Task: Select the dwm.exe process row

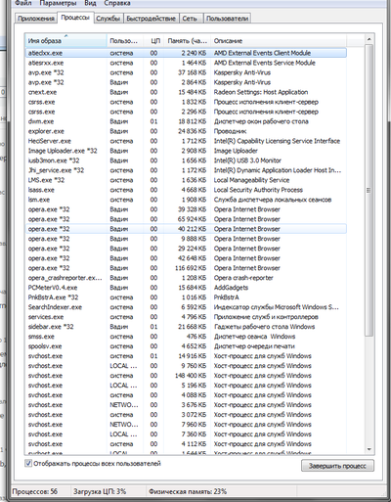Action: click(x=186, y=121)
